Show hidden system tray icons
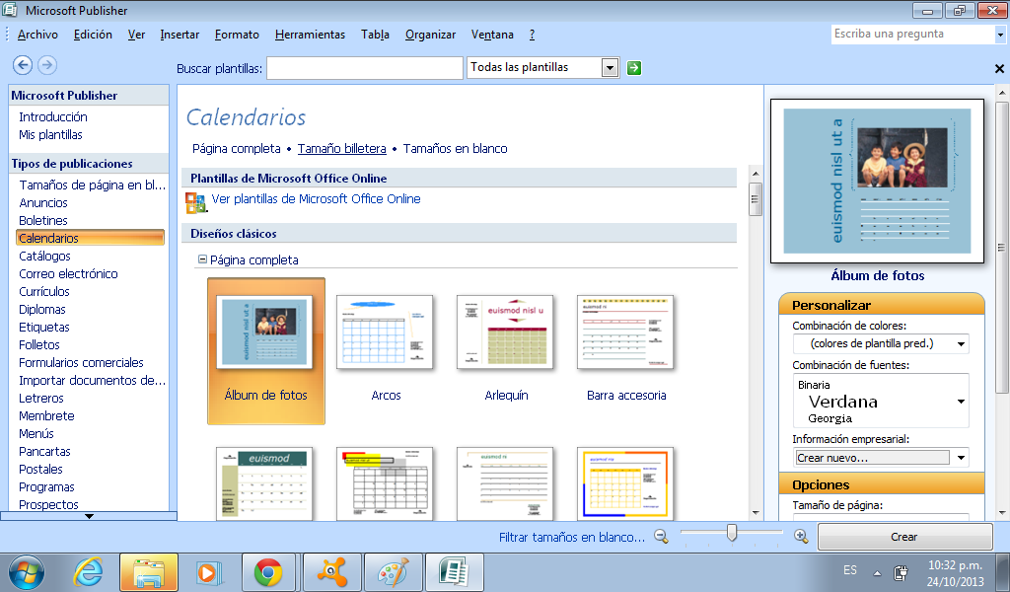Screen dimensions: 1010x592 click(x=877, y=572)
